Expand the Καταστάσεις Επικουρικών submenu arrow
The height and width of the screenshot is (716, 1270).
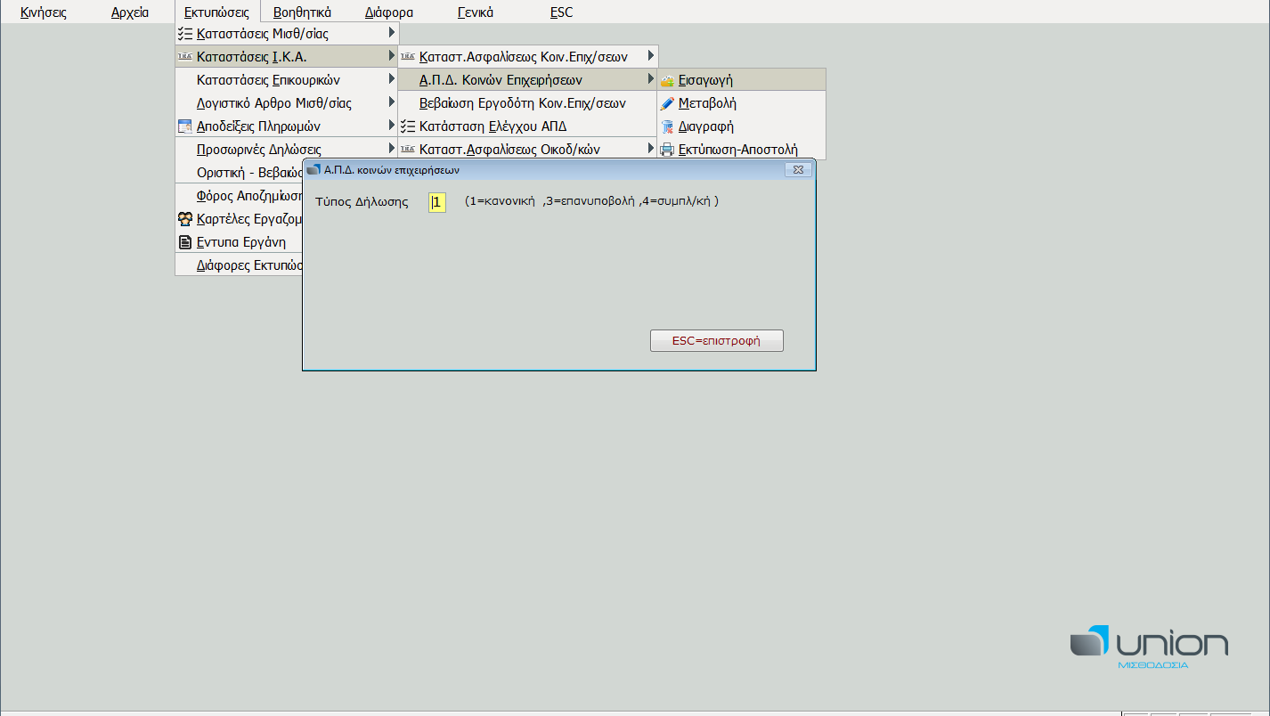[x=392, y=79]
